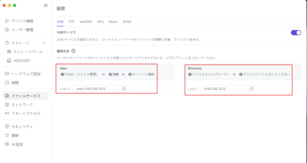
Task: Open セキュリティ settings
Action: [x=22, y=127]
